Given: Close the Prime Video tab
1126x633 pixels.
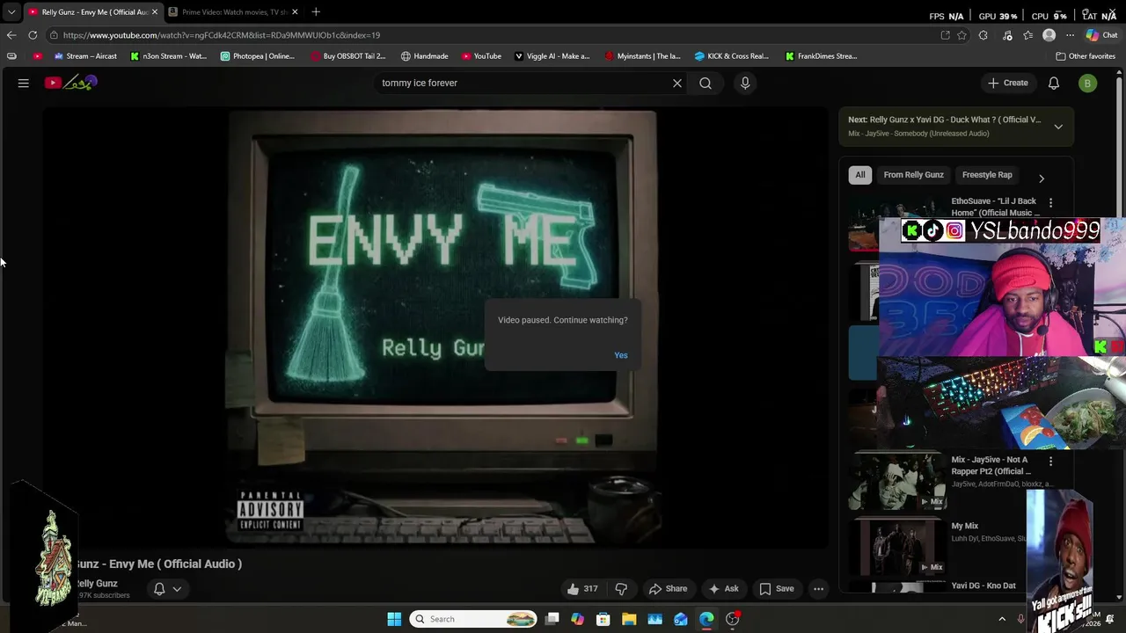Looking at the screenshot, I should [x=295, y=11].
